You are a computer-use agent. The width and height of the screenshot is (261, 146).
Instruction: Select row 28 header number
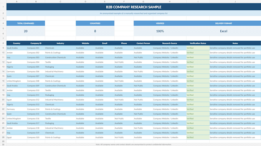click(3, 137)
